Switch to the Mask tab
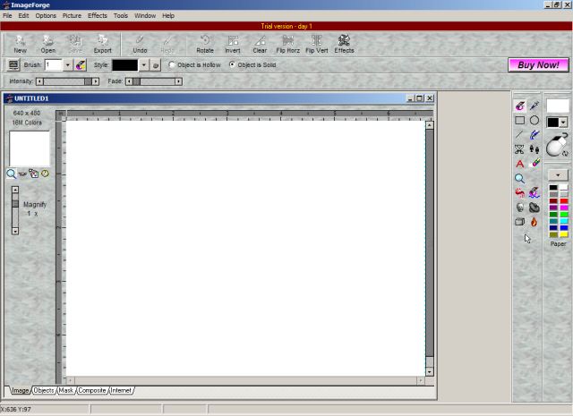This screenshot has height=416, width=573. [x=65, y=390]
